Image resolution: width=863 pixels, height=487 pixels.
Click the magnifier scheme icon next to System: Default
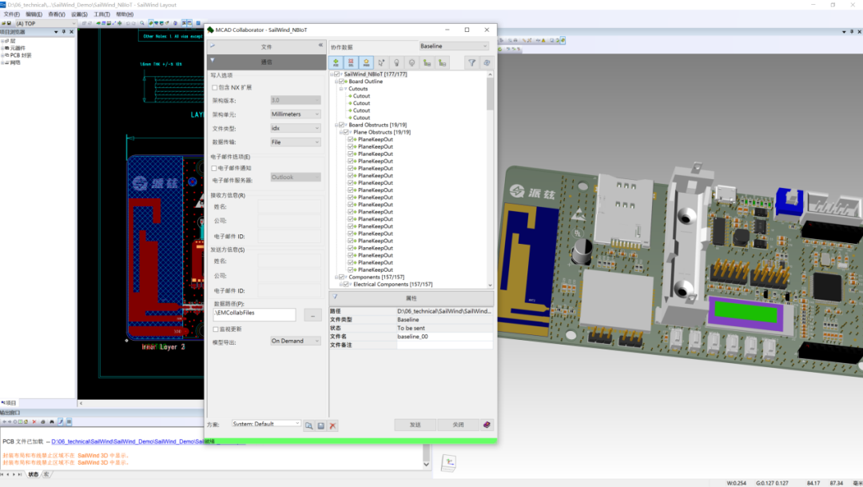point(308,425)
